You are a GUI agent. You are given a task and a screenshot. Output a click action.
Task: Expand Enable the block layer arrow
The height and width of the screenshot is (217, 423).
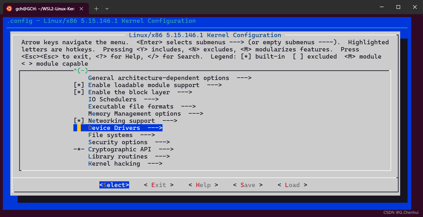point(185,92)
